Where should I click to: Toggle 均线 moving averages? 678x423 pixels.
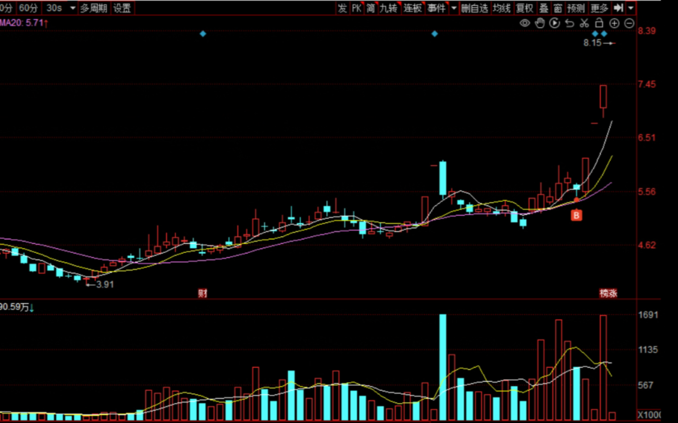pos(502,8)
